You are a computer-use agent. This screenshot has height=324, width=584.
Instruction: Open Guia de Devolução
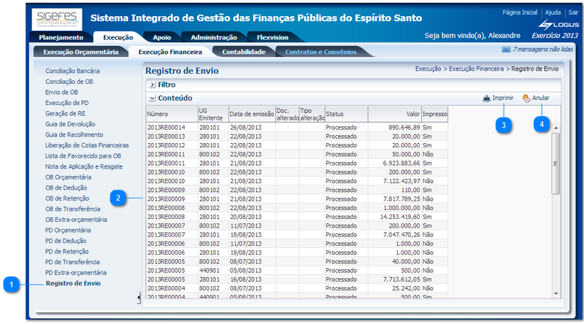pyautogui.click(x=70, y=124)
